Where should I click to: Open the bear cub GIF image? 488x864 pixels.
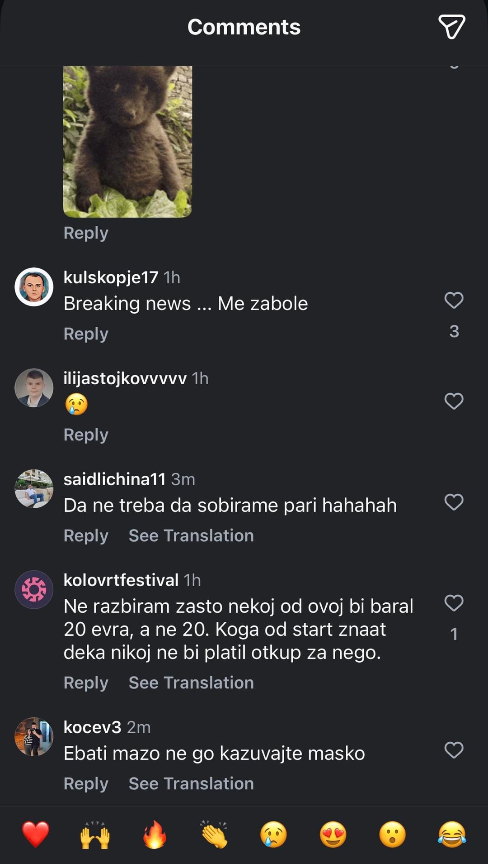pyautogui.click(x=127, y=141)
